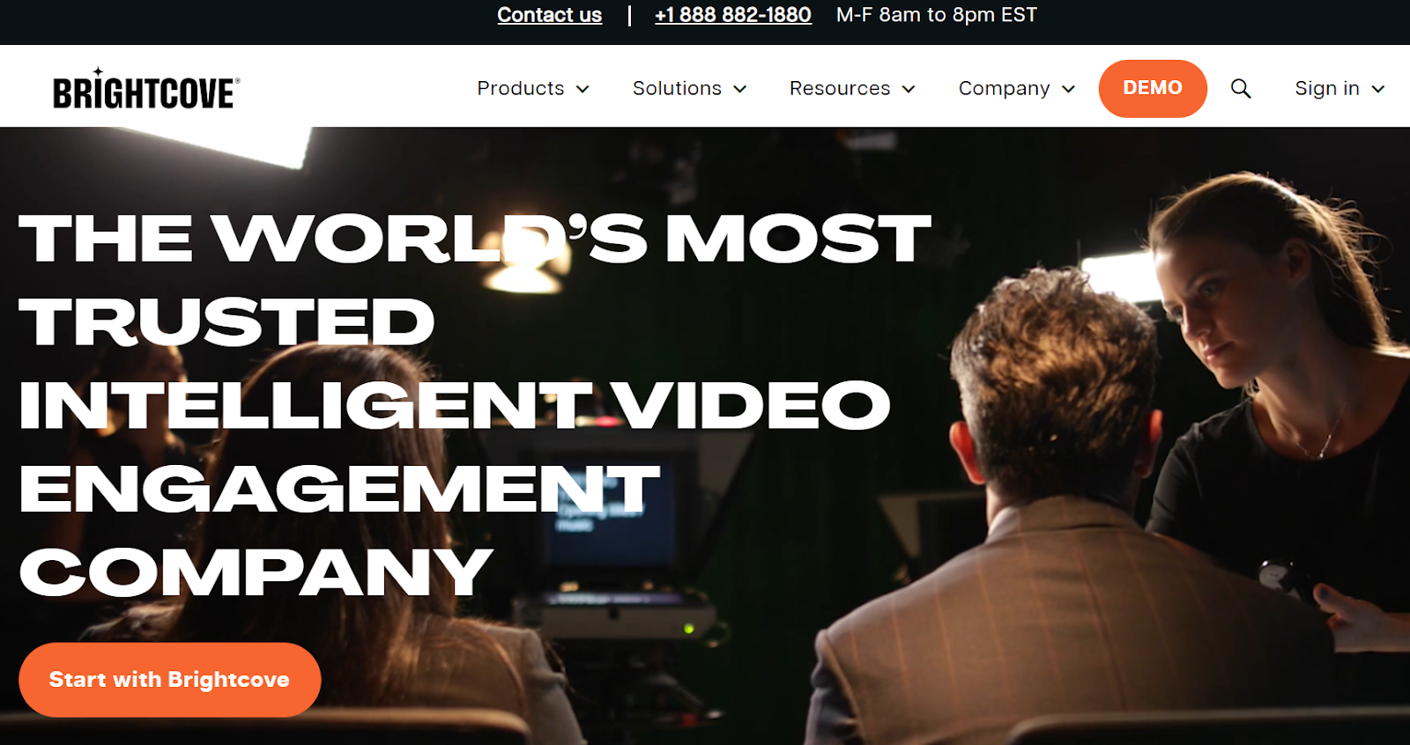Click the THE WORLD'S MOST headline line
1410x745 pixels.
pos(474,239)
